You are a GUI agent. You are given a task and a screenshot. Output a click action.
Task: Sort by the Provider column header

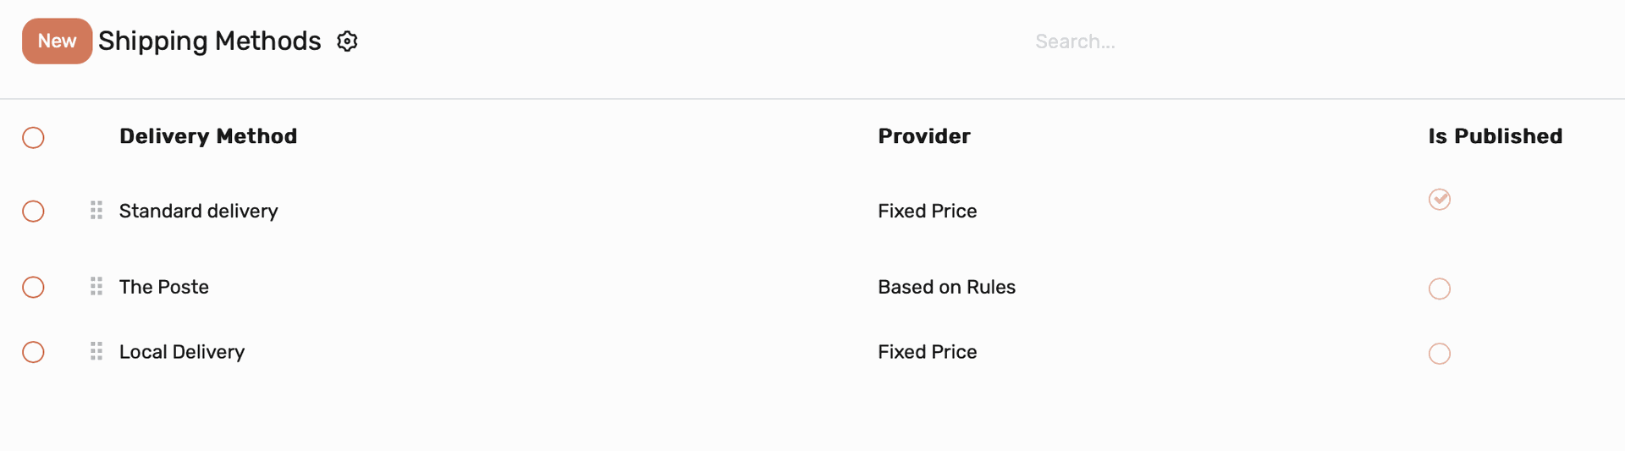[x=924, y=136]
